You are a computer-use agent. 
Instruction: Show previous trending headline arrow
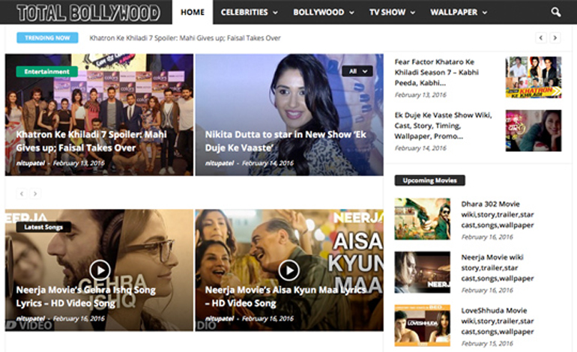tap(540, 37)
